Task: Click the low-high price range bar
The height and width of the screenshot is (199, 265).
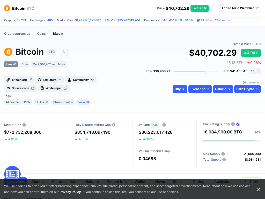Action: coord(196,72)
